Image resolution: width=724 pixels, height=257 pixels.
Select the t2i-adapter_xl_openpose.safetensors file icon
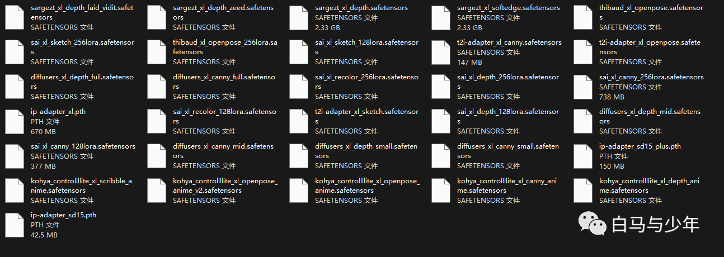tap(583, 52)
